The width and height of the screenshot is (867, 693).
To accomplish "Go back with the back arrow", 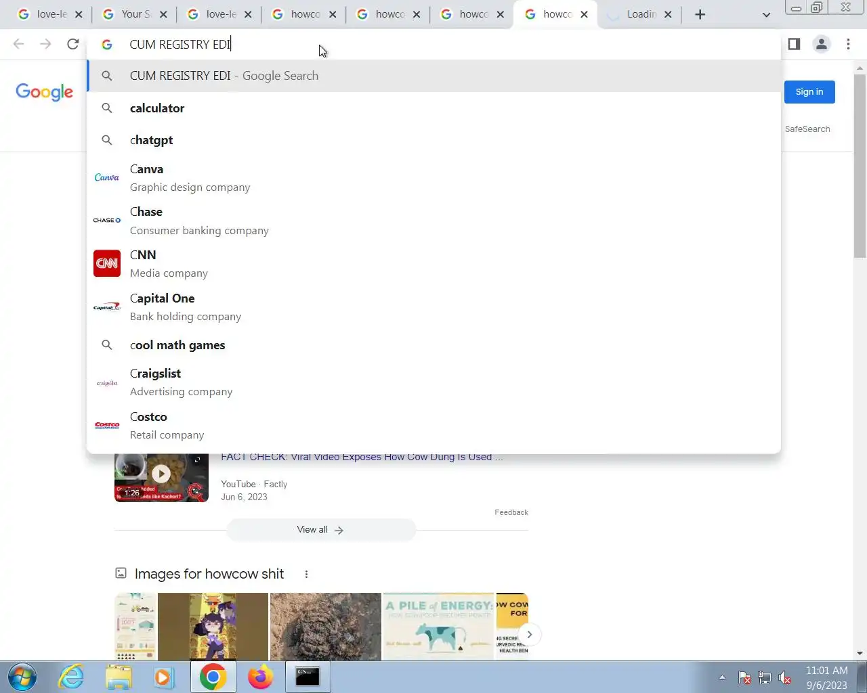I will pyautogui.click(x=19, y=44).
